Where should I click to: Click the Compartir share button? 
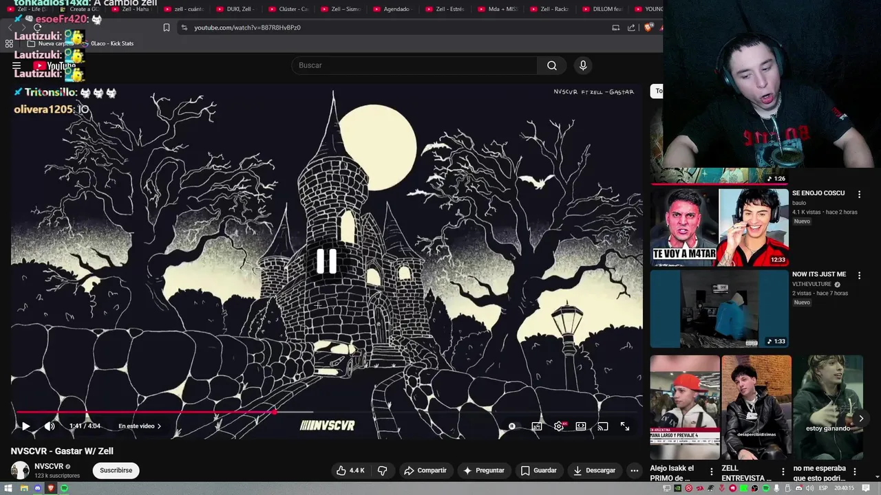[x=425, y=470]
